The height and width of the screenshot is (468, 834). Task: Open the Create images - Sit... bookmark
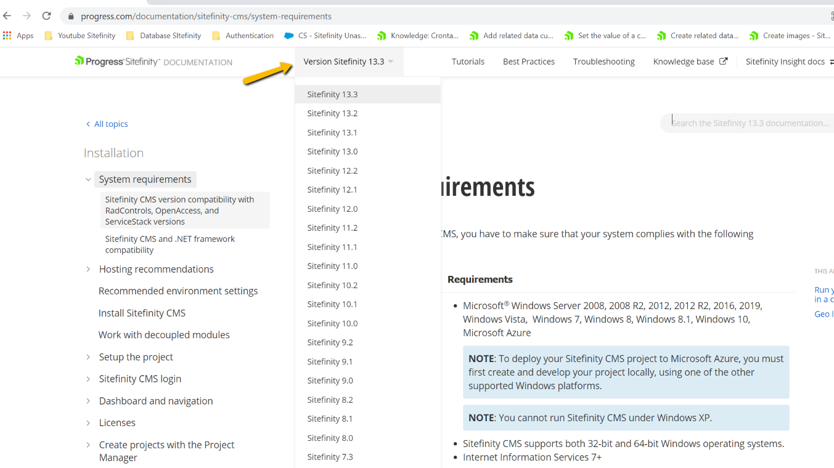pos(790,36)
